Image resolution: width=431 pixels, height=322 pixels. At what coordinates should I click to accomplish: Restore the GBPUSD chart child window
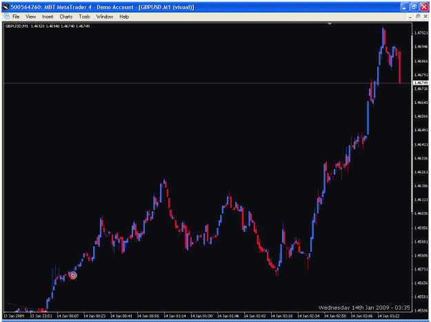click(x=417, y=17)
